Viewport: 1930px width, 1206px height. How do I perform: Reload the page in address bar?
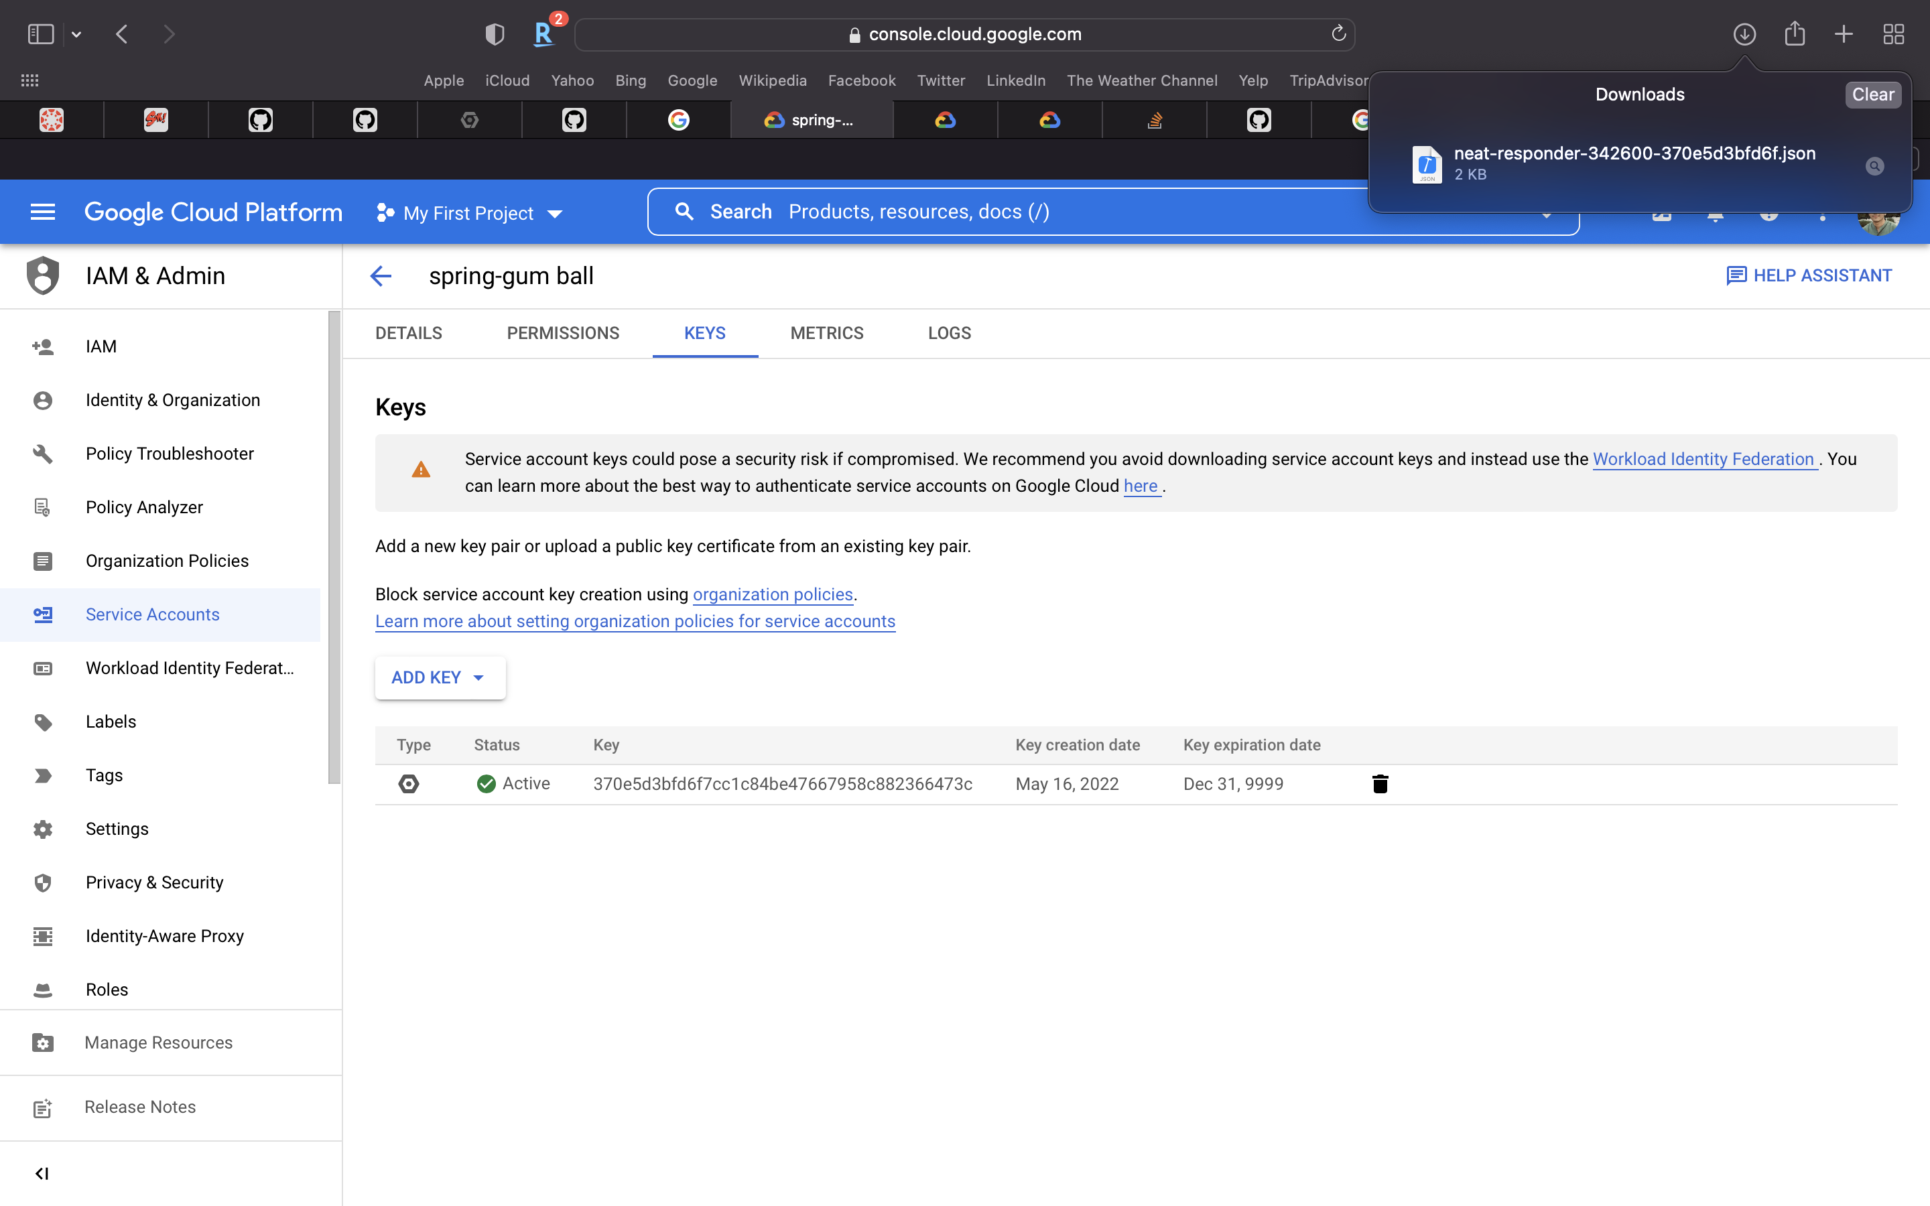point(1338,33)
